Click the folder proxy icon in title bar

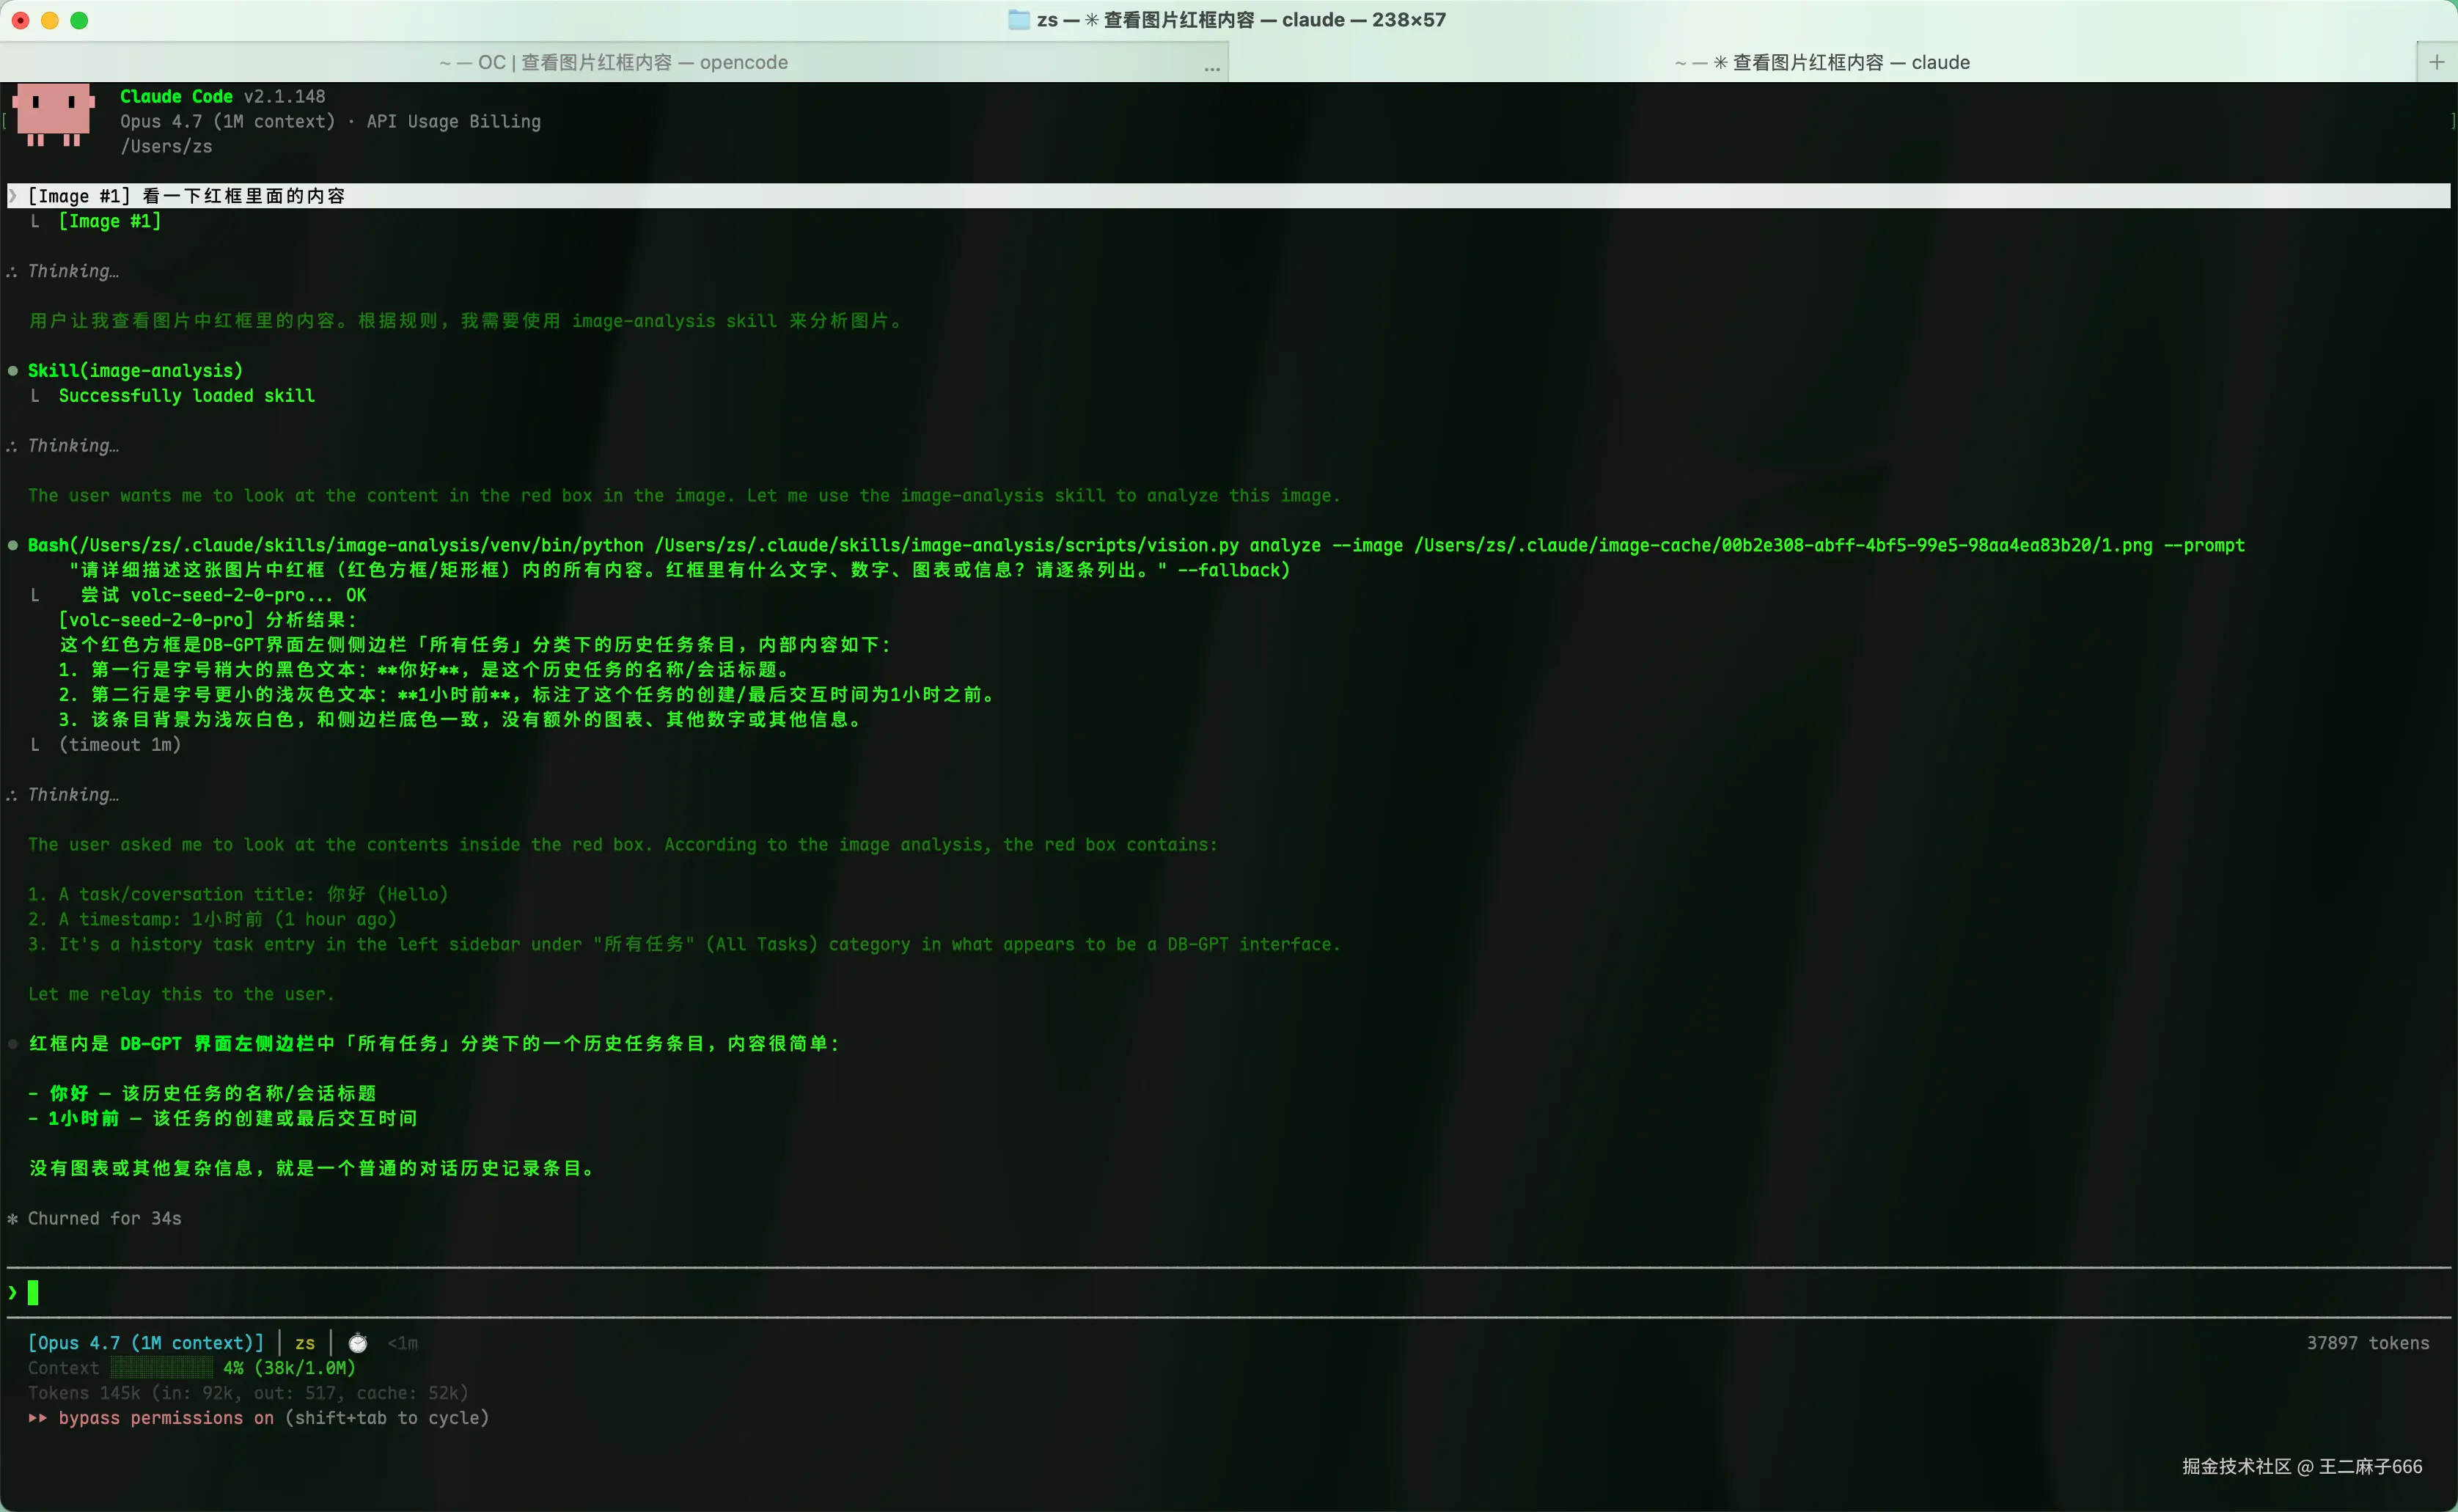[1018, 20]
